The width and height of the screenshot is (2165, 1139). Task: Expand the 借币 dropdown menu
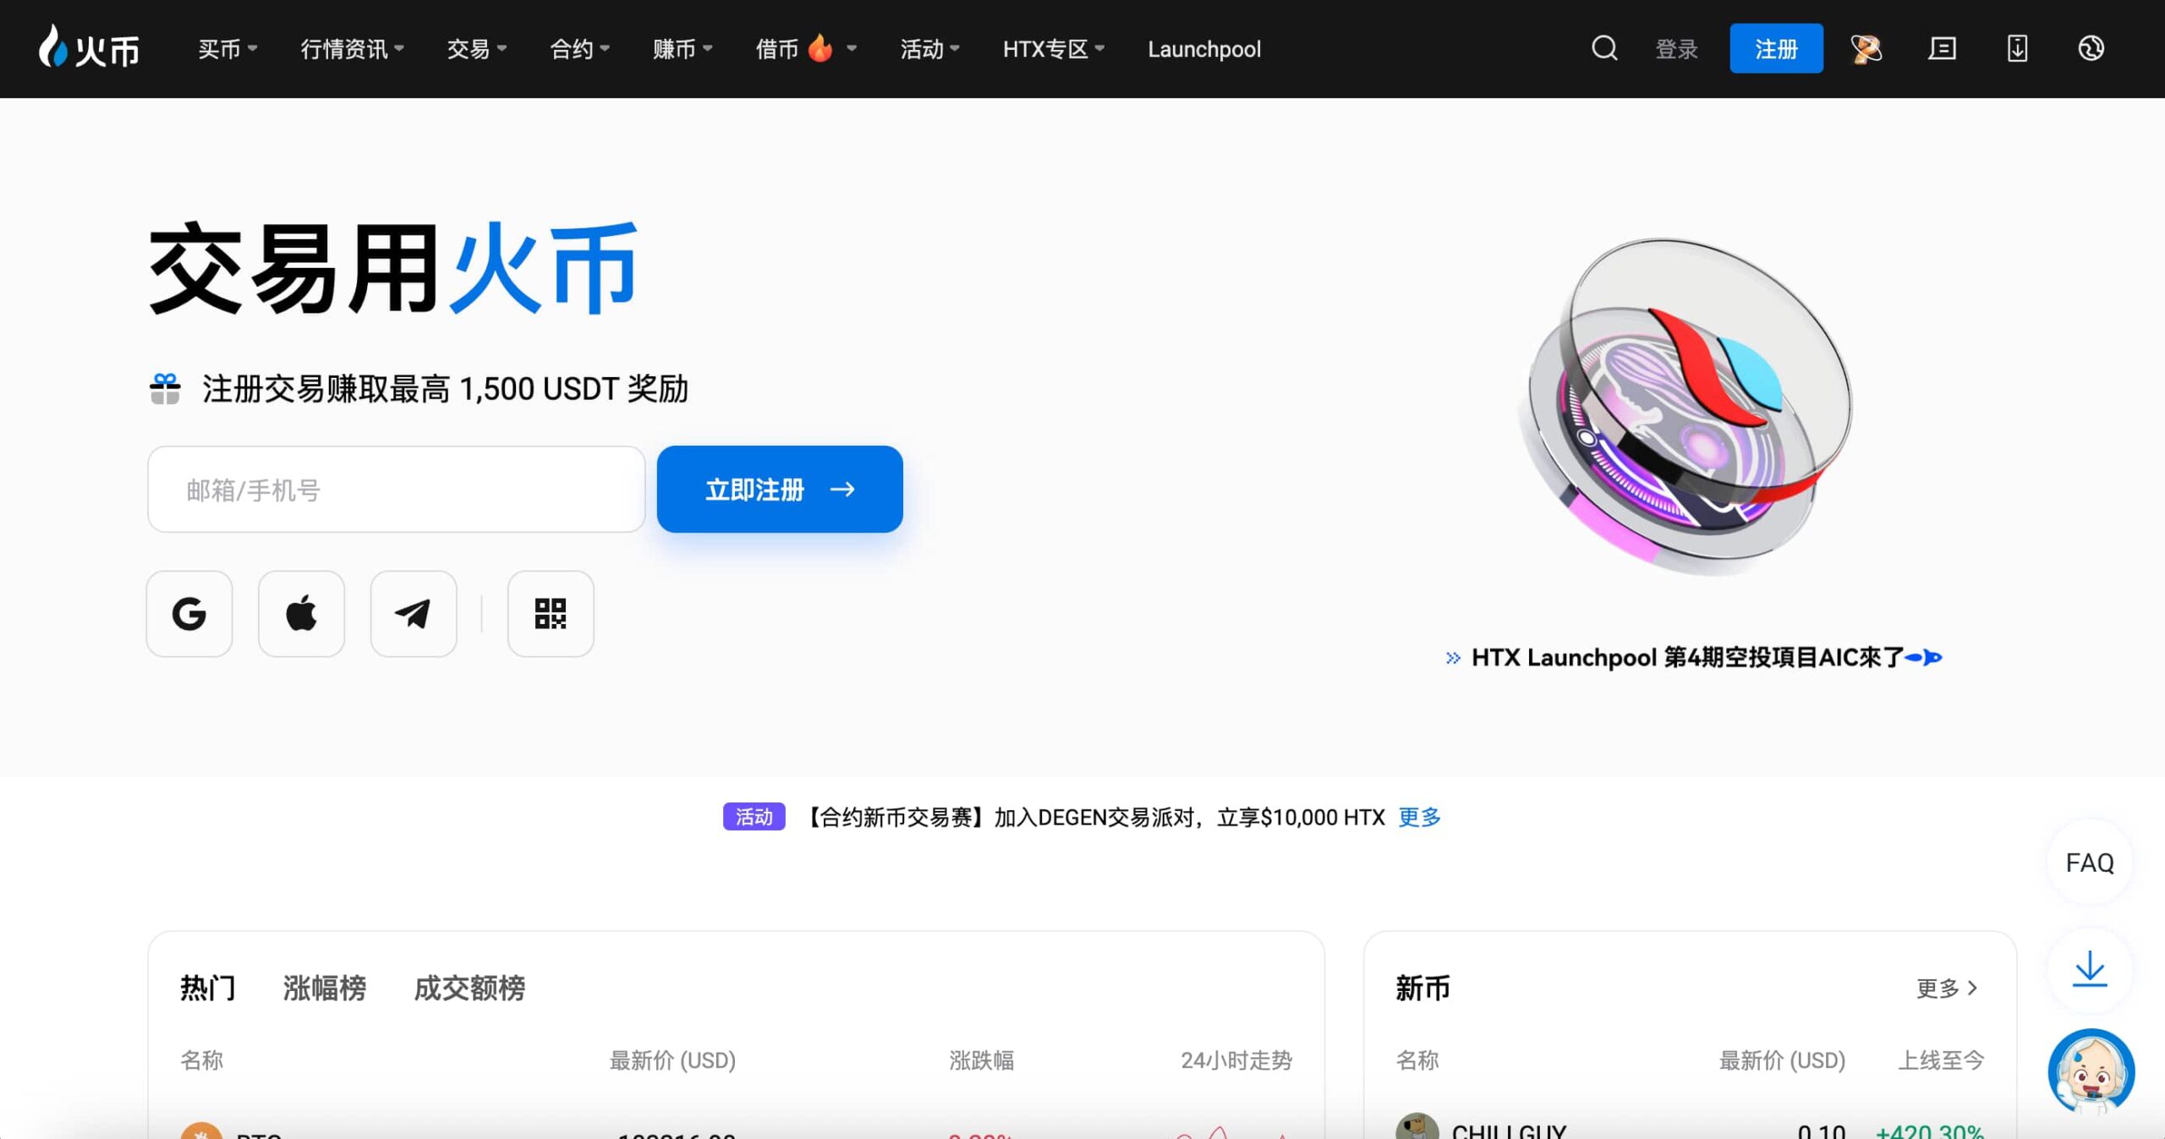tap(806, 49)
